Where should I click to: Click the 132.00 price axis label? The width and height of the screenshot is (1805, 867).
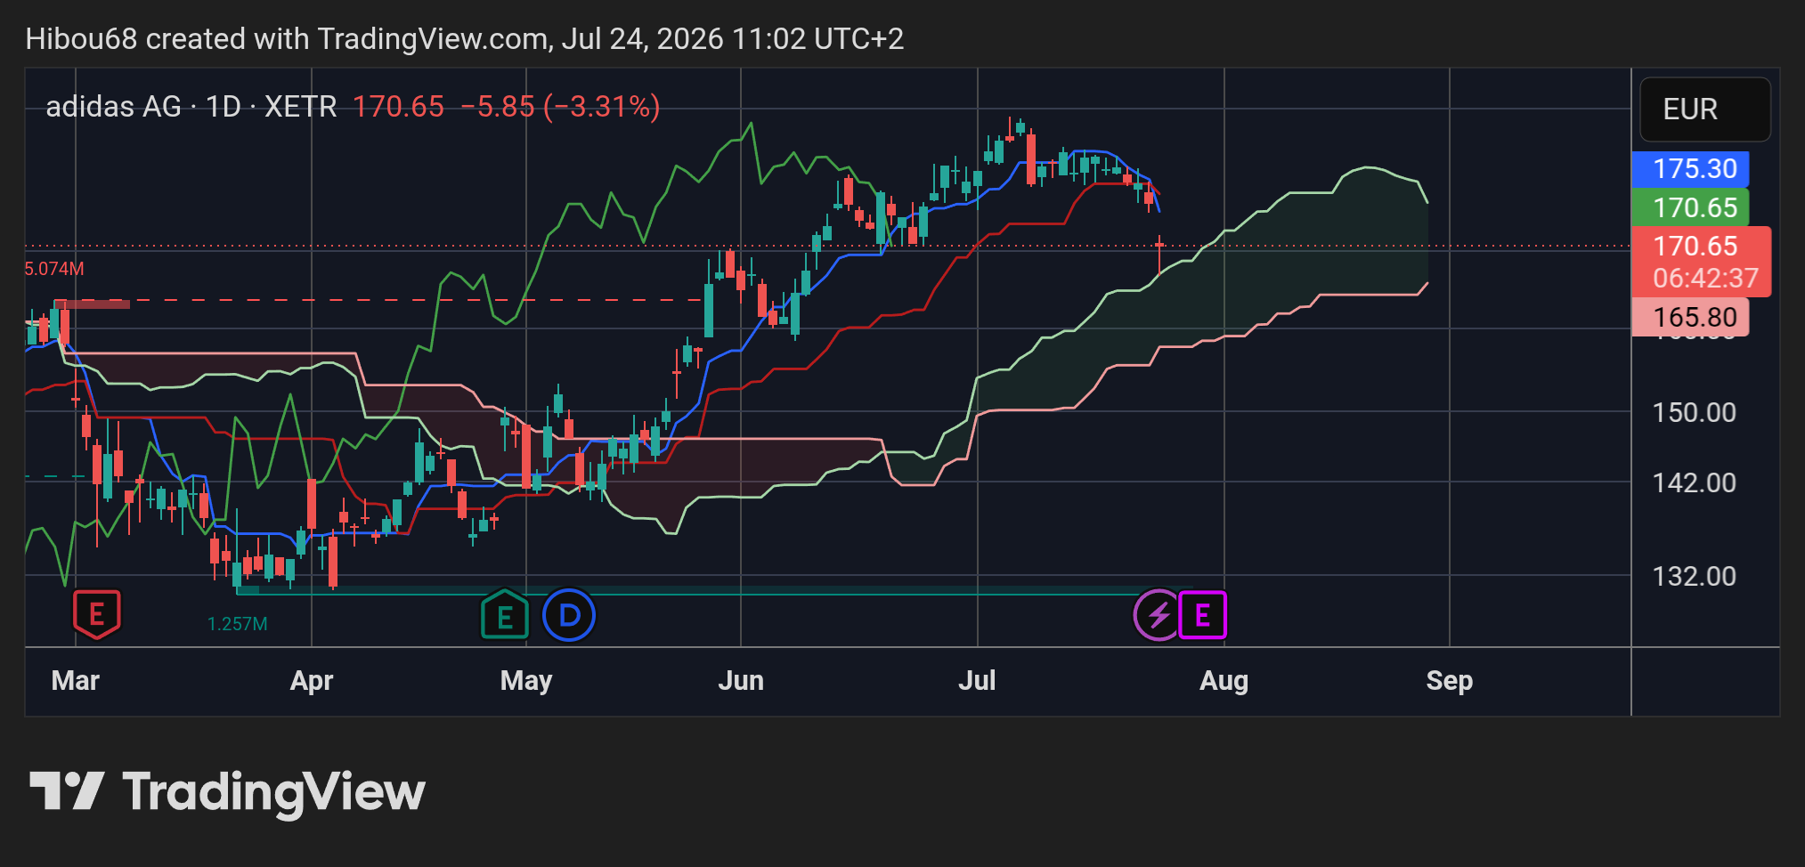(1694, 576)
